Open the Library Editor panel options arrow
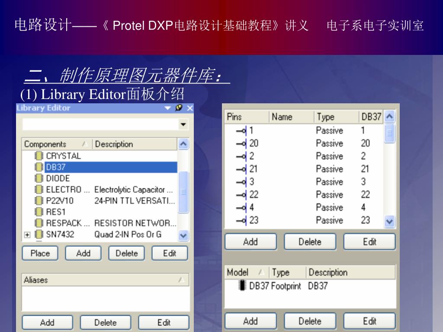This screenshot has width=443, height=332. tap(167, 108)
